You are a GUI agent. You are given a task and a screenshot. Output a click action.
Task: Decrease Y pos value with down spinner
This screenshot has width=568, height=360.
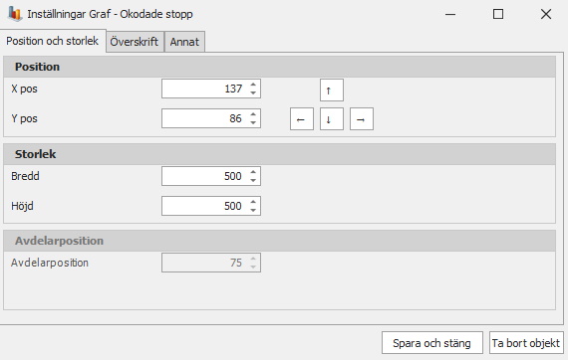[x=253, y=123]
